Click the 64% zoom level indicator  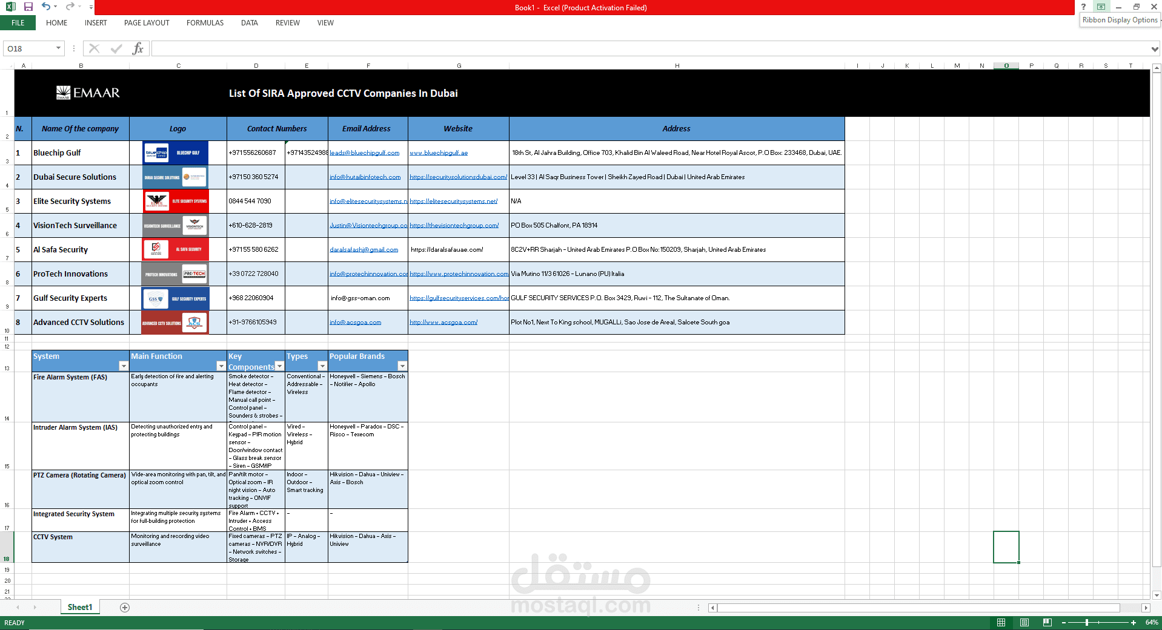1151,622
